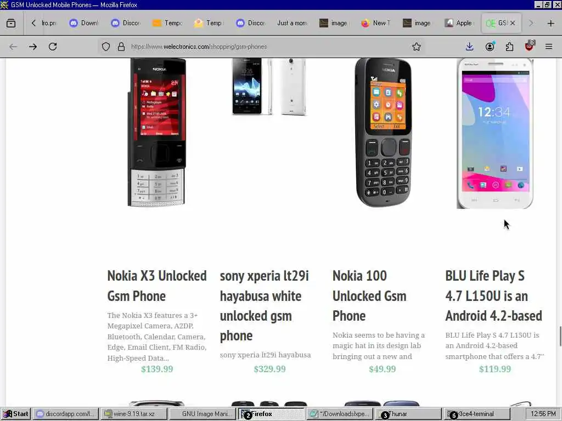562x421 pixels.
Task: Open the BLU Life Play S phone image
Action: 495,133
